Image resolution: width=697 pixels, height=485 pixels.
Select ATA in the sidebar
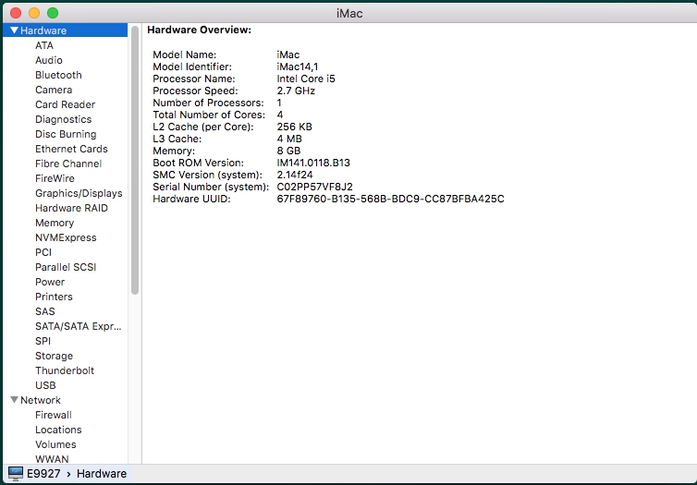(x=44, y=45)
